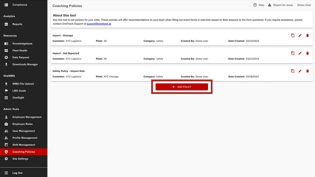Open the Help option in header
The width and height of the screenshot is (315, 177).
259,5
